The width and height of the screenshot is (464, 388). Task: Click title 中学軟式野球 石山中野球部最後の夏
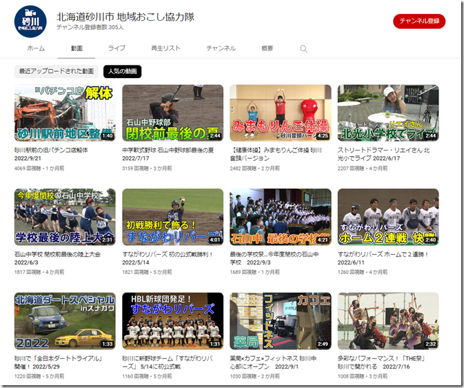pyautogui.click(x=168, y=154)
